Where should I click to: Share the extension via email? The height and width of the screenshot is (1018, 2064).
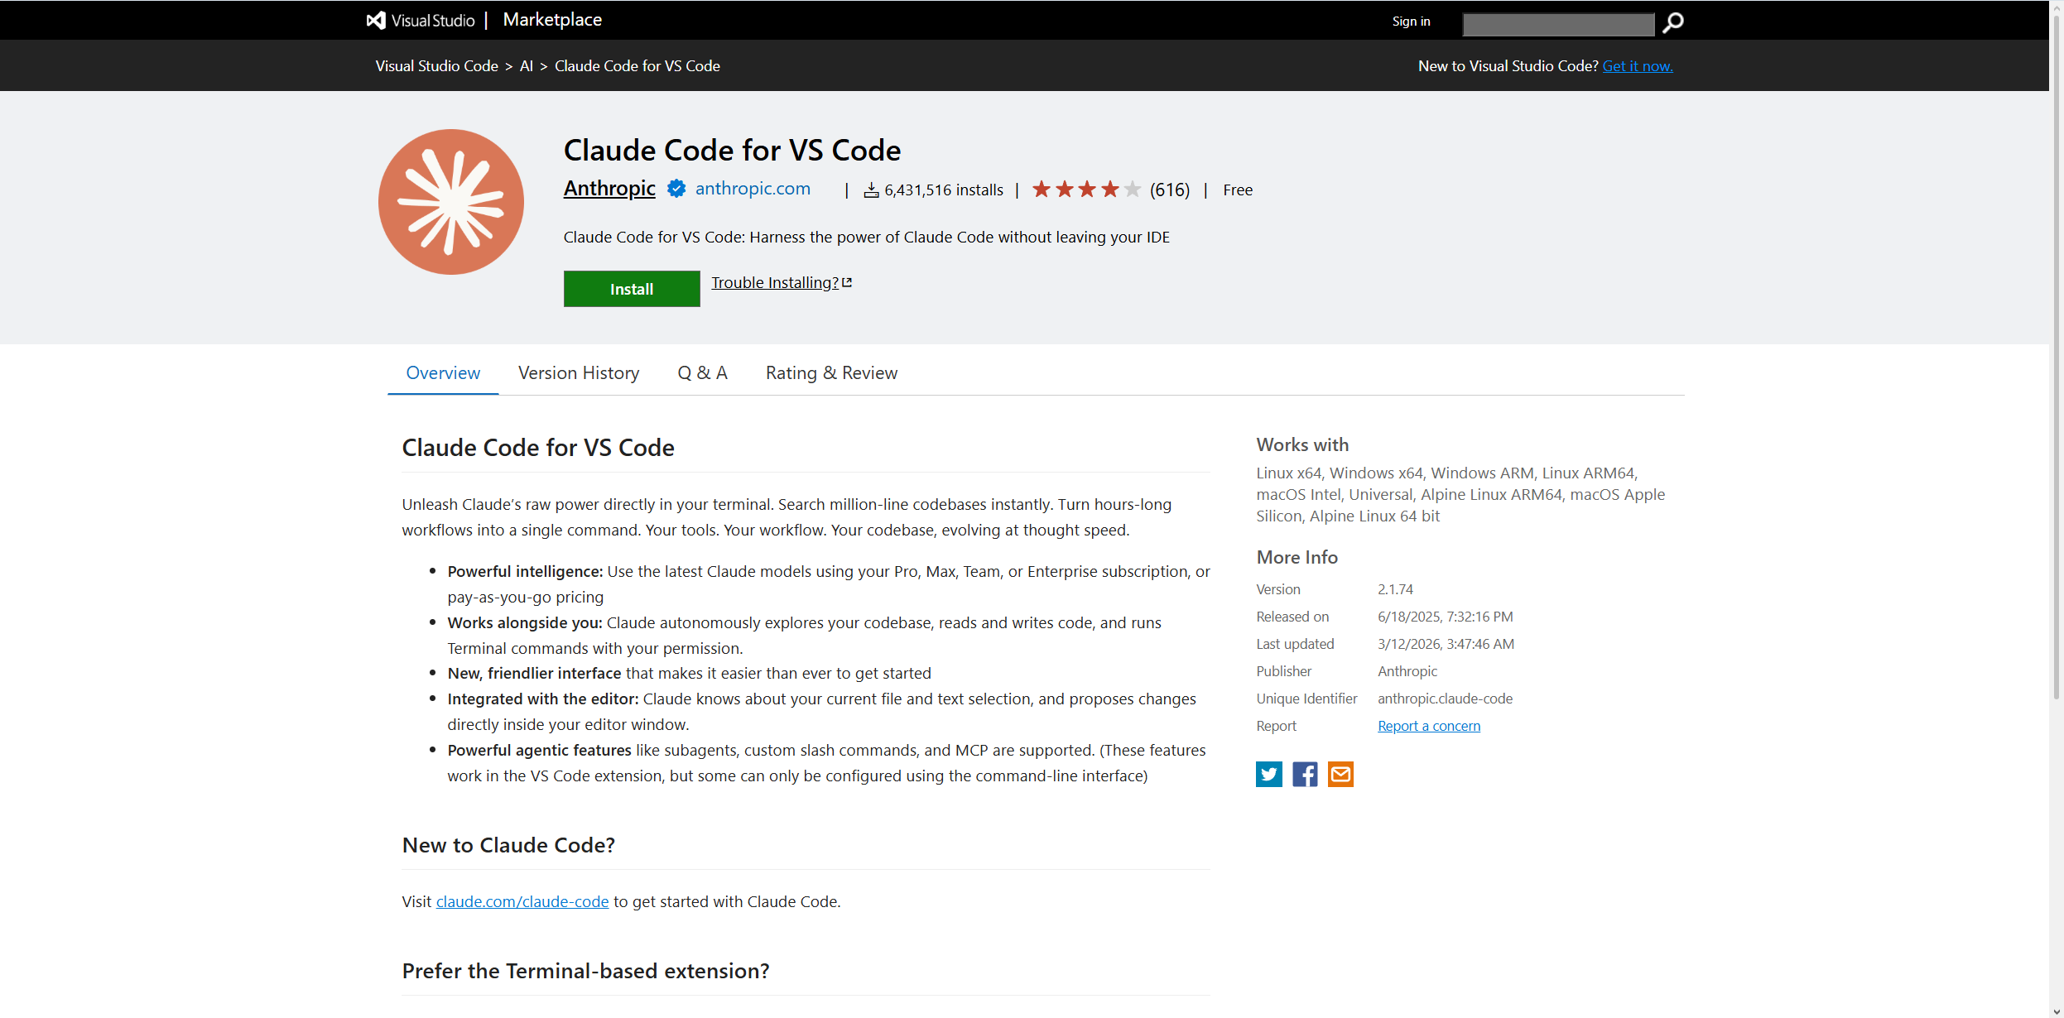[1340, 774]
